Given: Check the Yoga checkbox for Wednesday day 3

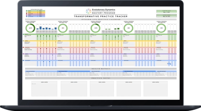Looking at the screenshot, I should pos(44,37).
